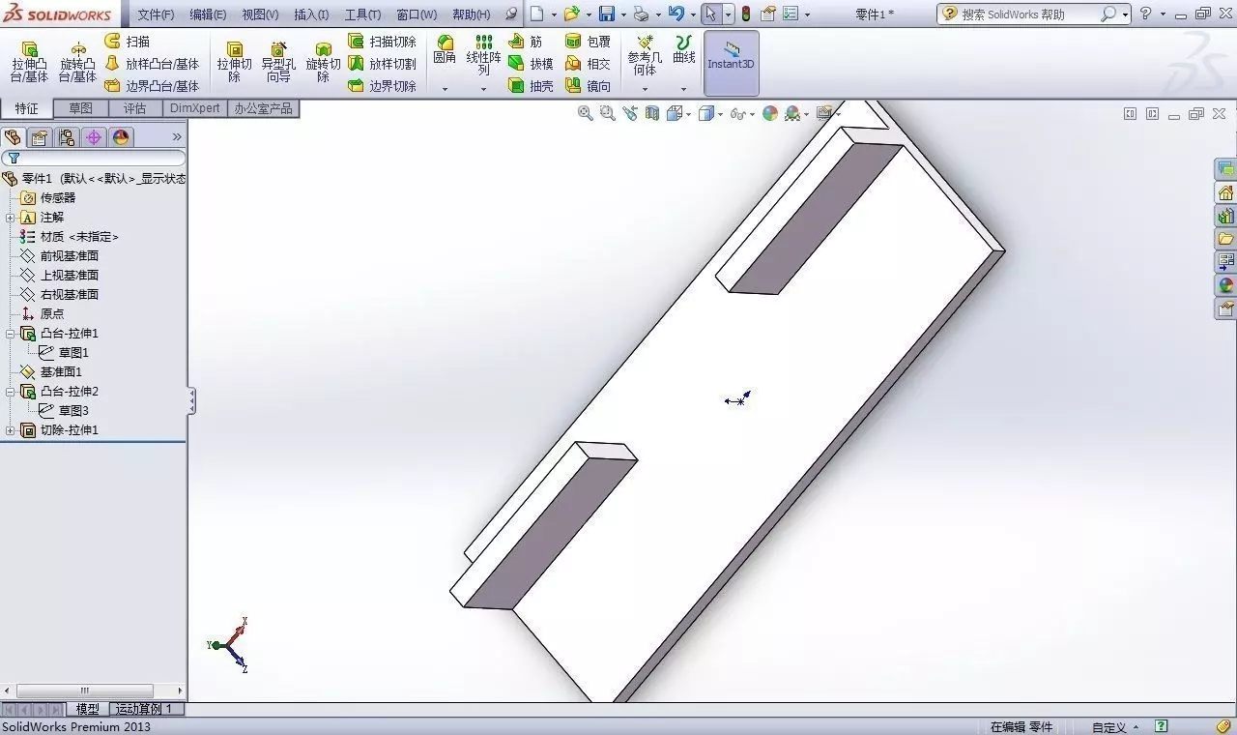Viewport: 1237px width, 735px height.
Task: Switch to the DisplayManager panel tab icon
Action: click(121, 137)
